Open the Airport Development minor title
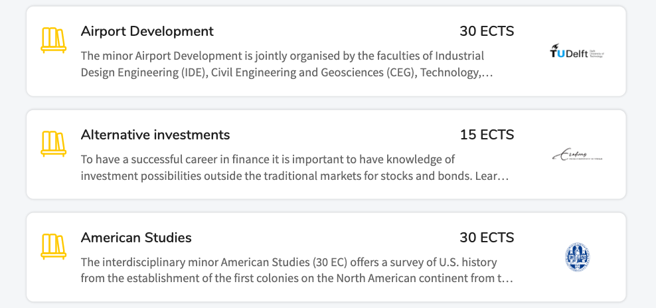The width and height of the screenshot is (656, 308). pos(147,31)
